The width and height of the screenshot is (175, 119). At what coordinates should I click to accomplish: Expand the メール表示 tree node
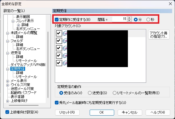coord(8,81)
